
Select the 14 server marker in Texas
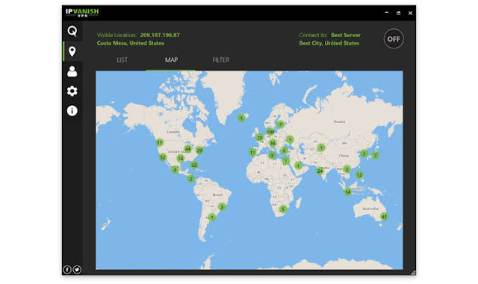point(181,158)
